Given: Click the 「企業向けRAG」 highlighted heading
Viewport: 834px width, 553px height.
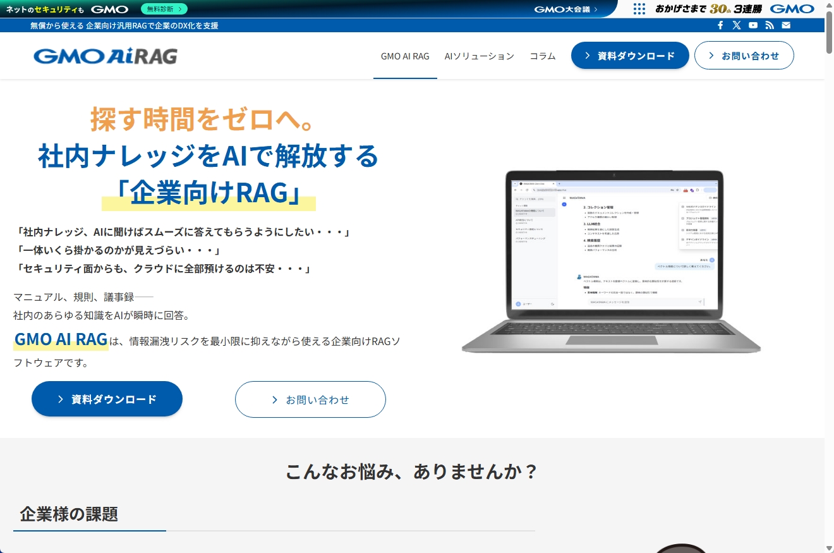Looking at the screenshot, I should (208, 193).
